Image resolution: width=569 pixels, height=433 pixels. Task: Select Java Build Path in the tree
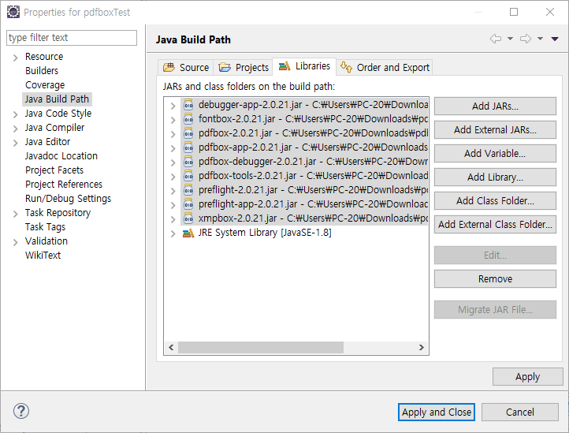point(57,99)
